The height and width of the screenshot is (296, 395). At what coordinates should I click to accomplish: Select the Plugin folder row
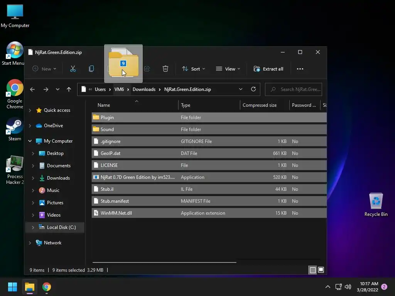click(209, 117)
